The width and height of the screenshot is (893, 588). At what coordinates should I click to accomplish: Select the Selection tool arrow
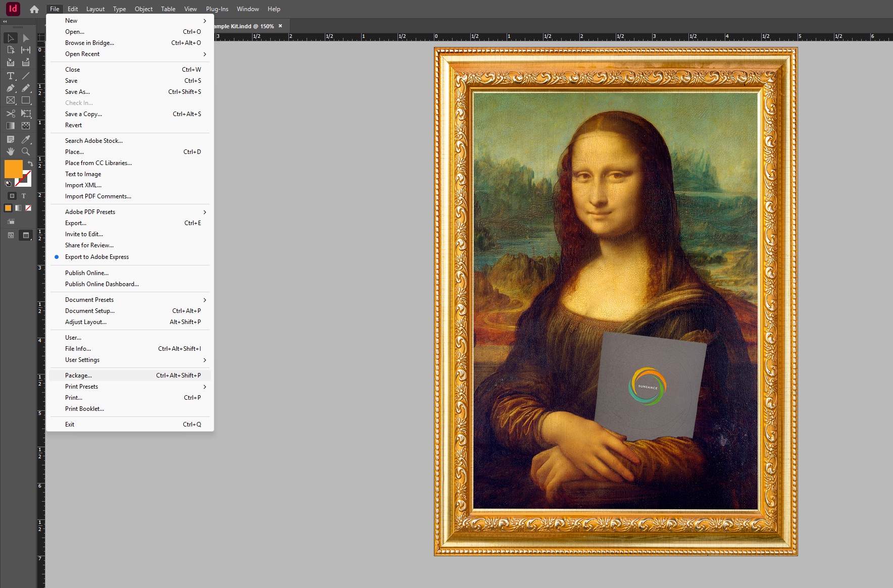[x=11, y=38]
